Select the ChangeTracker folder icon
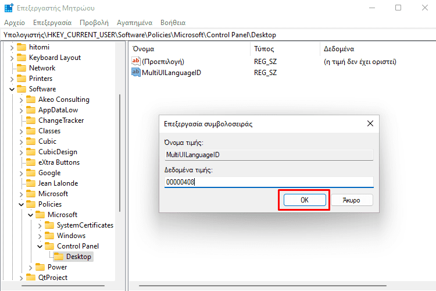The image size is (436, 291). pos(31,120)
